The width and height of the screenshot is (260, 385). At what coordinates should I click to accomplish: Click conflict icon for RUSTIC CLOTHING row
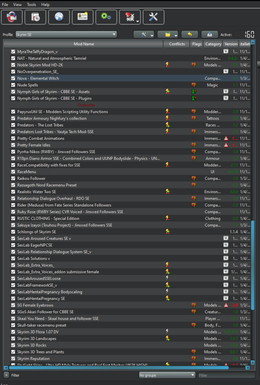pyautogui.click(x=167, y=218)
